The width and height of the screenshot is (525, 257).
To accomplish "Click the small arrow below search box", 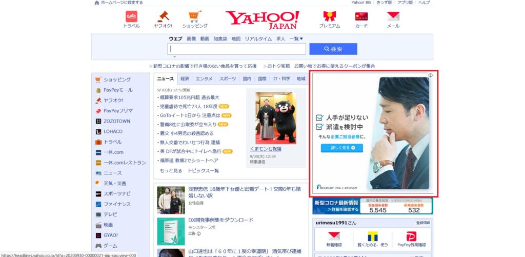I will [174, 56].
